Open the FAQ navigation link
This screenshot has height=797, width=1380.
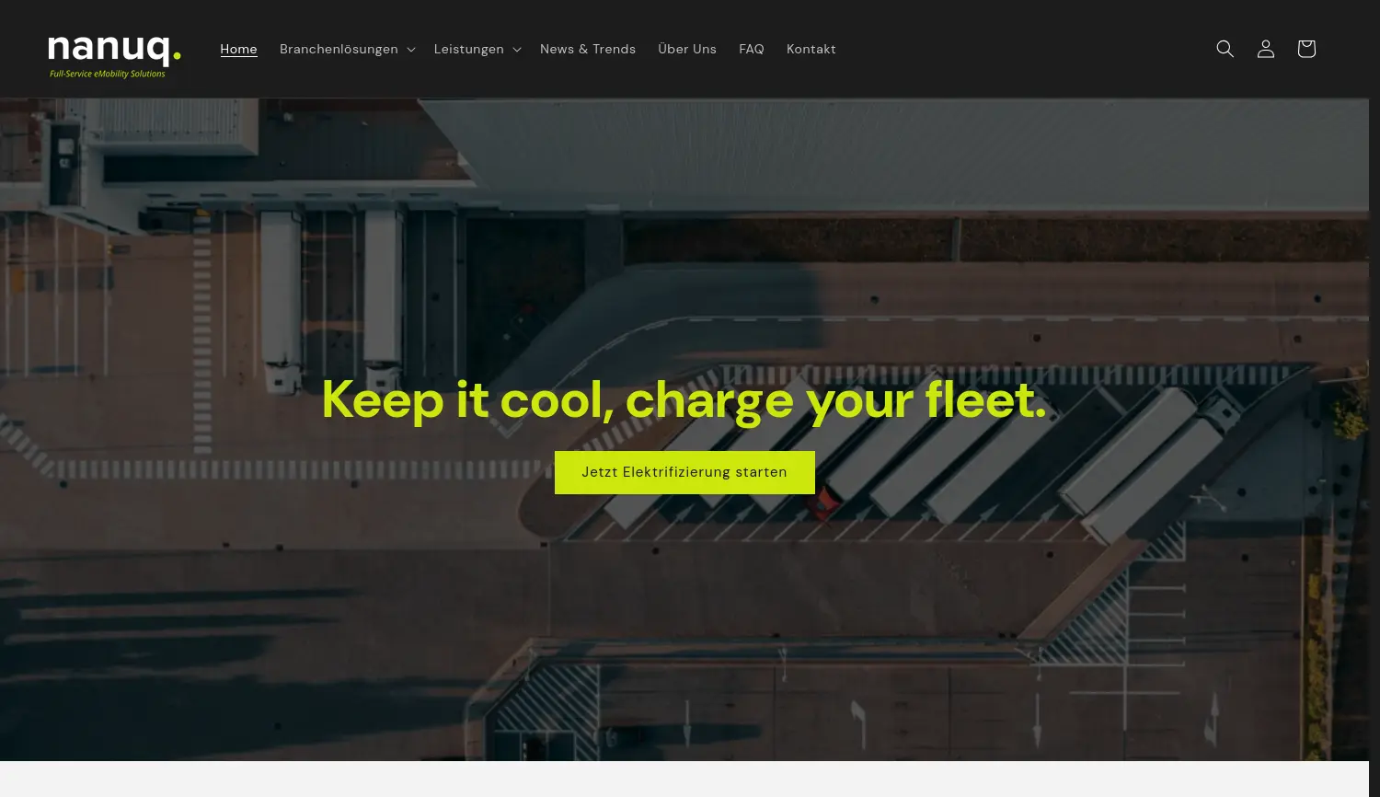coord(752,49)
